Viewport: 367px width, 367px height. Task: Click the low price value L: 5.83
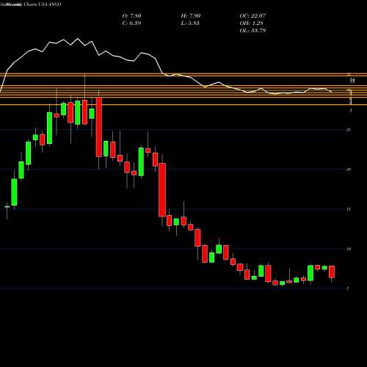pyautogui.click(x=190, y=23)
